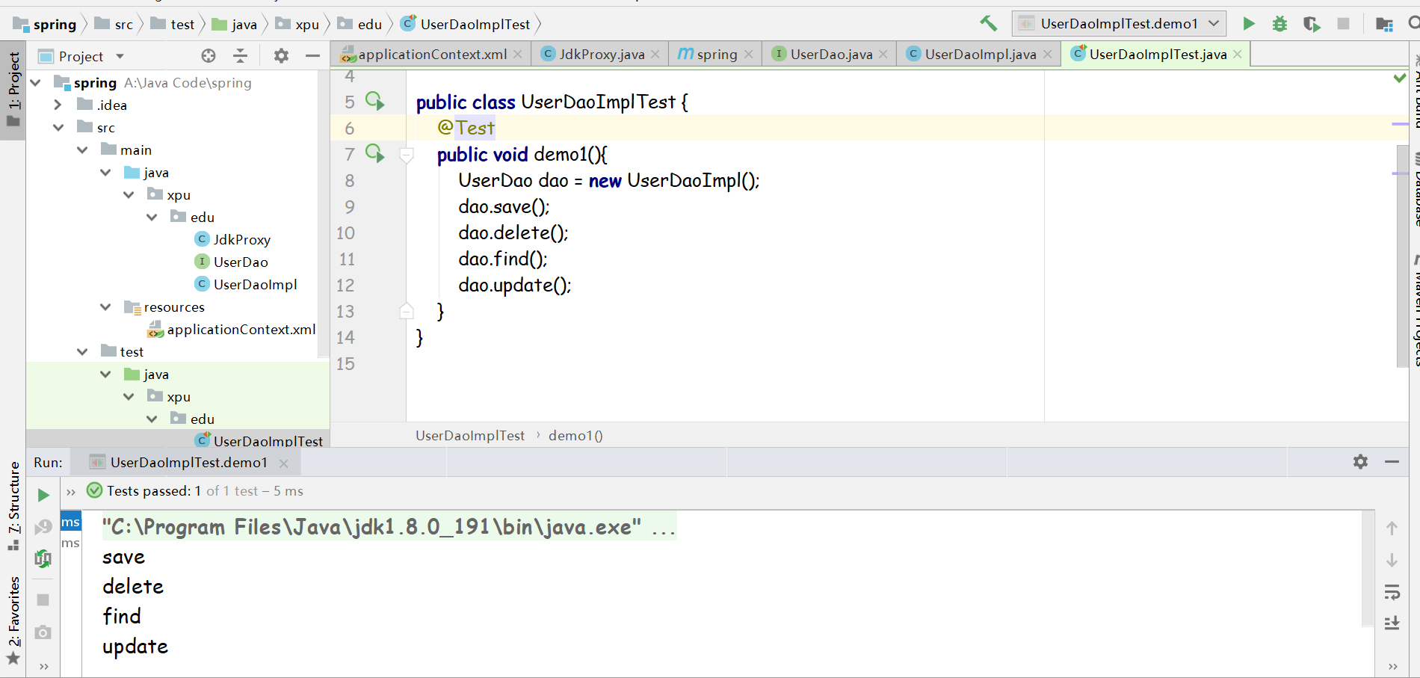1420x678 pixels.
Task: Run UserDaoImplTest.demo1 with Coverage shield icon
Action: pyautogui.click(x=1311, y=23)
